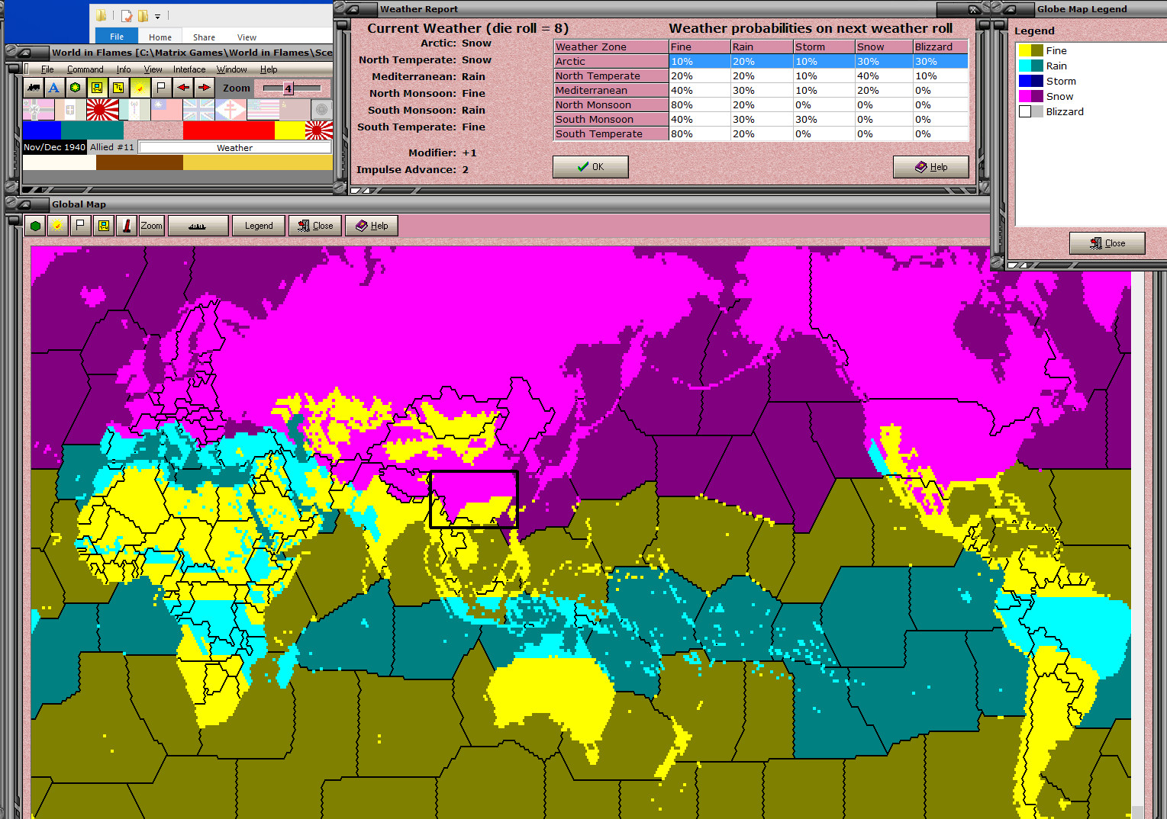The width and height of the screenshot is (1167, 819).
Task: Open the Interface menu
Action: click(189, 69)
